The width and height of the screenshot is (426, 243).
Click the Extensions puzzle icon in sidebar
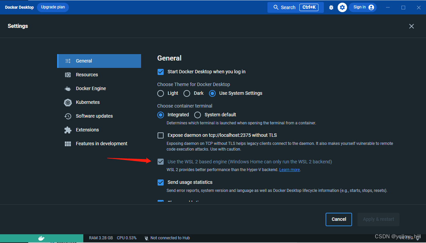point(68,130)
